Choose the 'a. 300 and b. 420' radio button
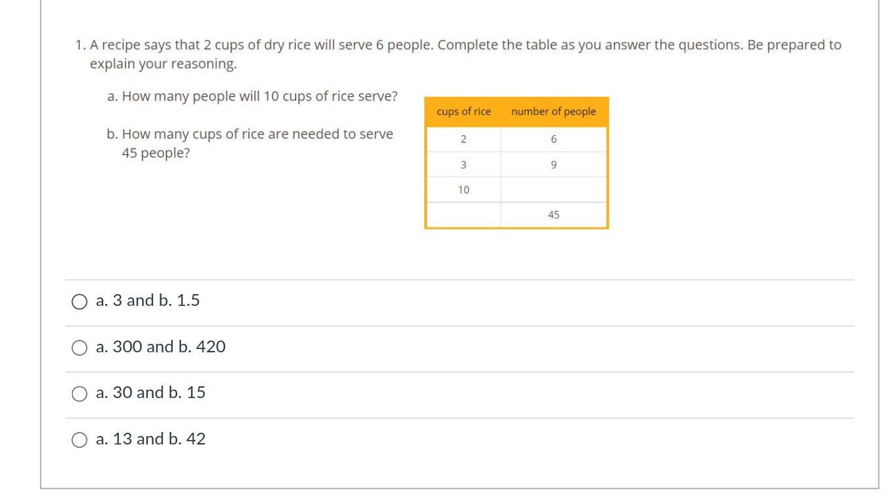Viewport: 893px width, 502px height. pyautogui.click(x=79, y=348)
